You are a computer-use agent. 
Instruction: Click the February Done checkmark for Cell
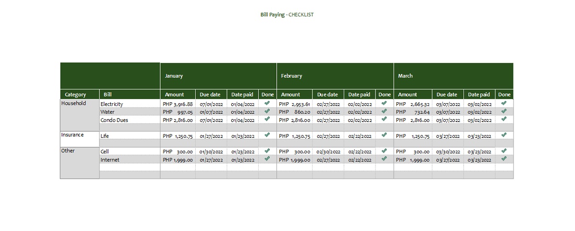[x=384, y=151]
